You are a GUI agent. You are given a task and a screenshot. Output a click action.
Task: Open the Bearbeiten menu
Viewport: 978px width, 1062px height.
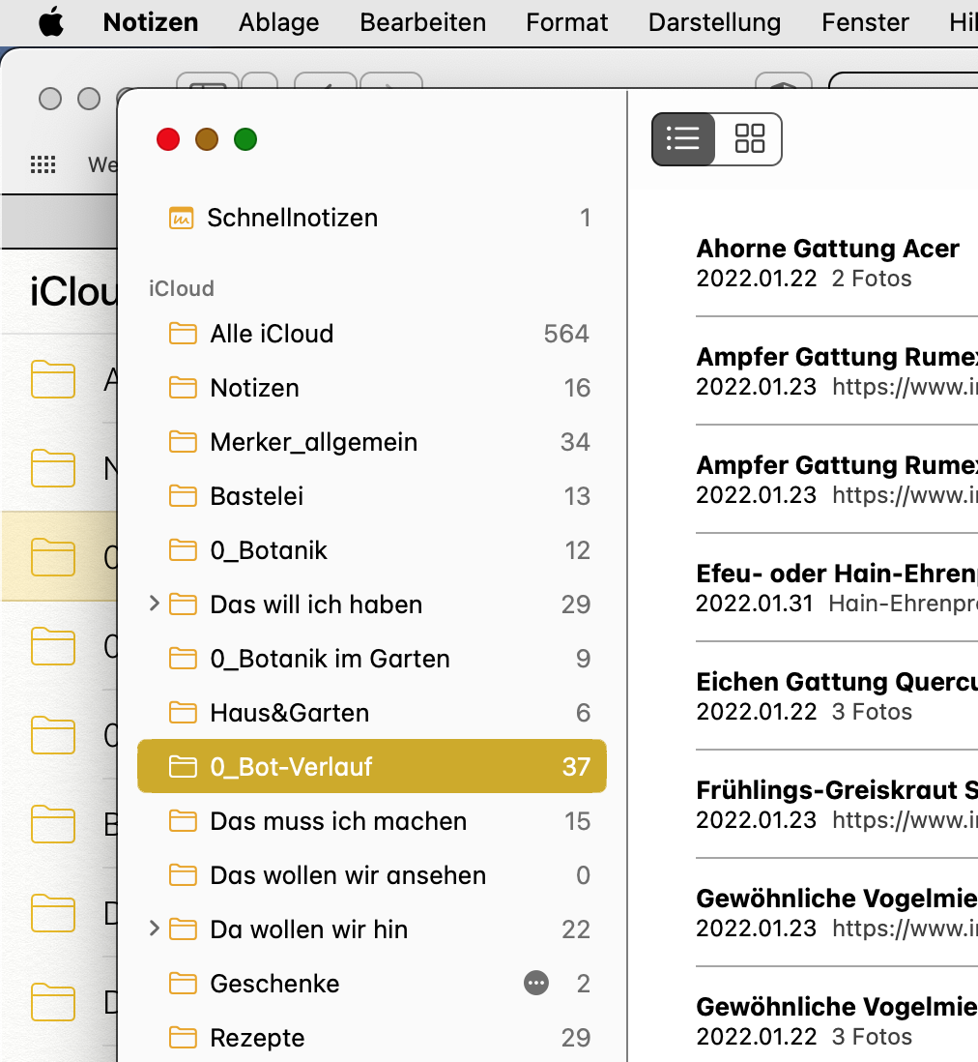click(423, 22)
